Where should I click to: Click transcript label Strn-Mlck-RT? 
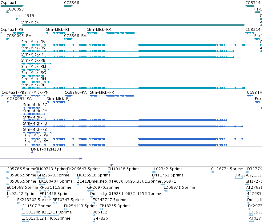33,54
